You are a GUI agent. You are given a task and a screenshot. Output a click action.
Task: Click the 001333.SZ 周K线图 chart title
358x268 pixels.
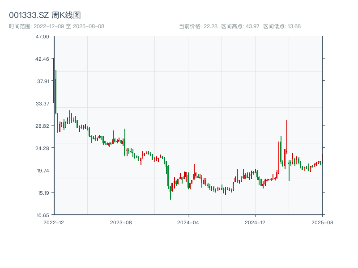(x=45, y=16)
